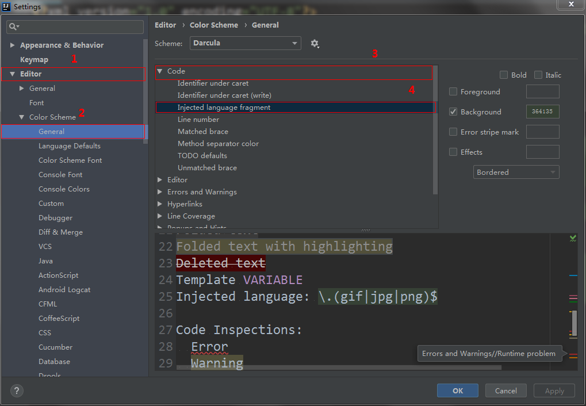Open Debugger color scheme page

pyautogui.click(x=55, y=218)
